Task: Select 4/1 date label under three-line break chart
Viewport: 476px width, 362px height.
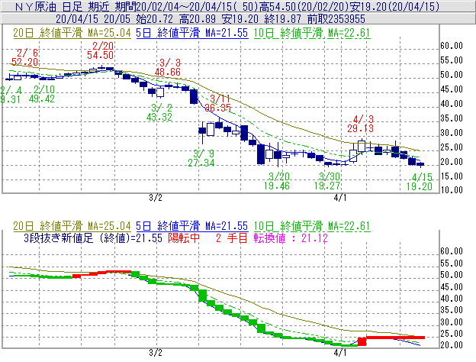Action: pos(340,353)
